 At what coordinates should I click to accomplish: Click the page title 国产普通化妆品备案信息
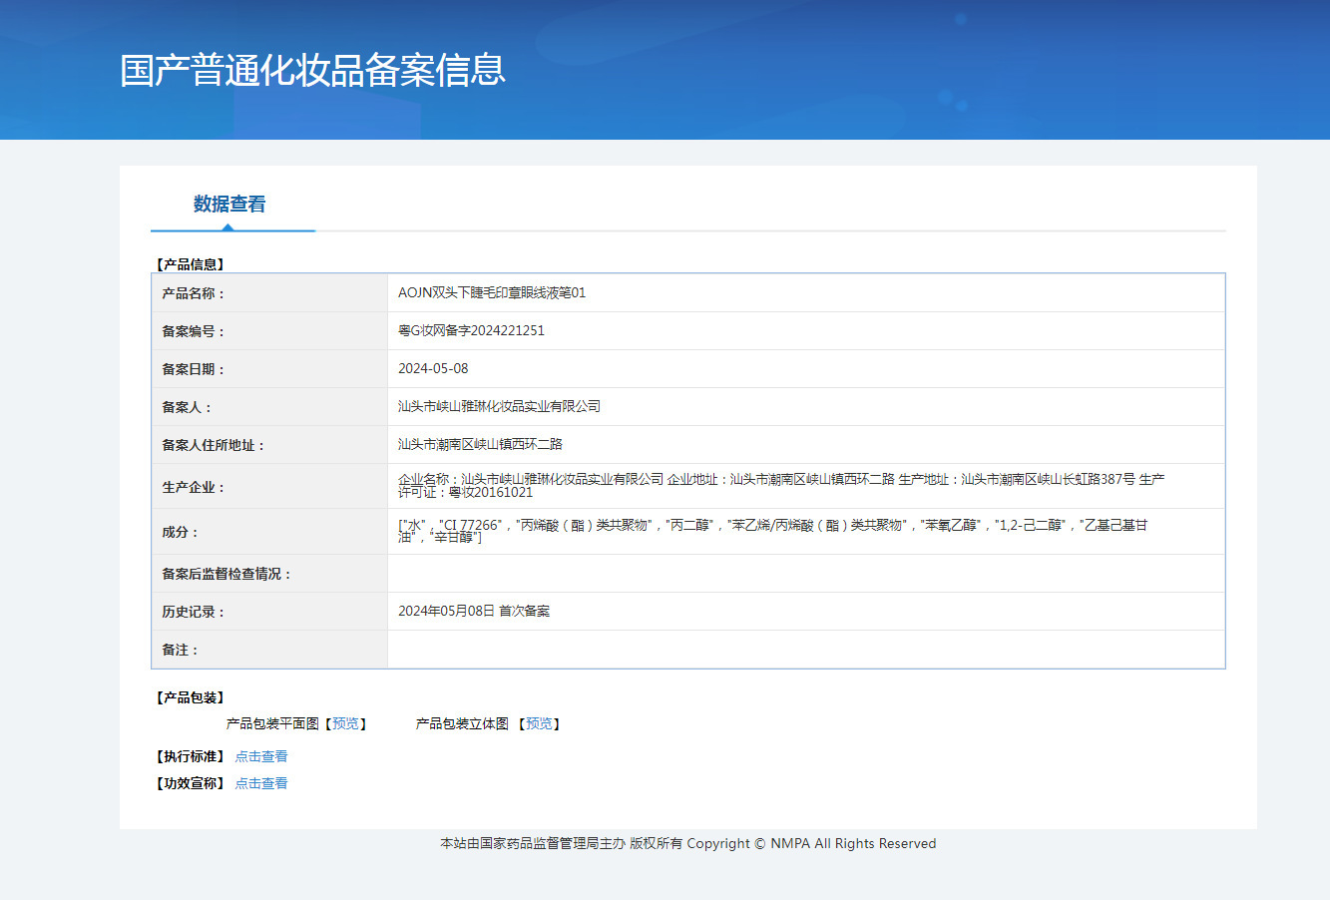tap(312, 70)
